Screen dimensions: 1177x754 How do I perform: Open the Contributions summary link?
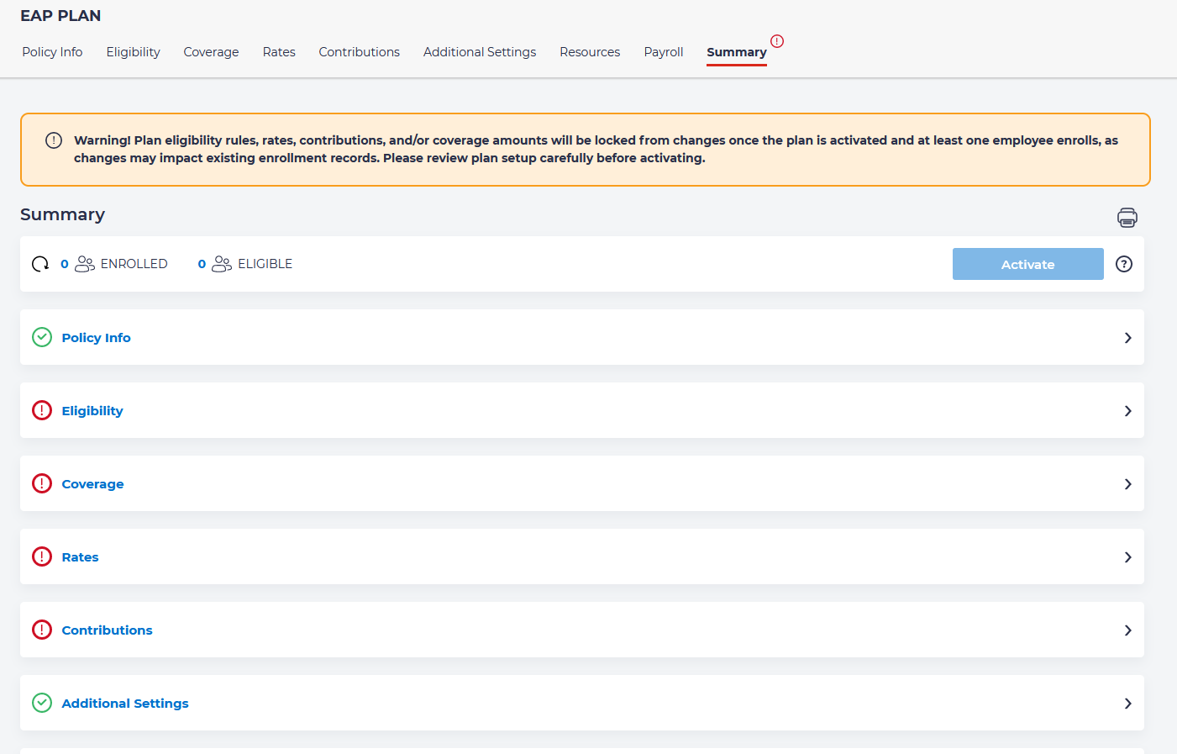point(107,630)
